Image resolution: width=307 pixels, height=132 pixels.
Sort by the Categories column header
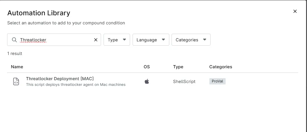click(221, 67)
